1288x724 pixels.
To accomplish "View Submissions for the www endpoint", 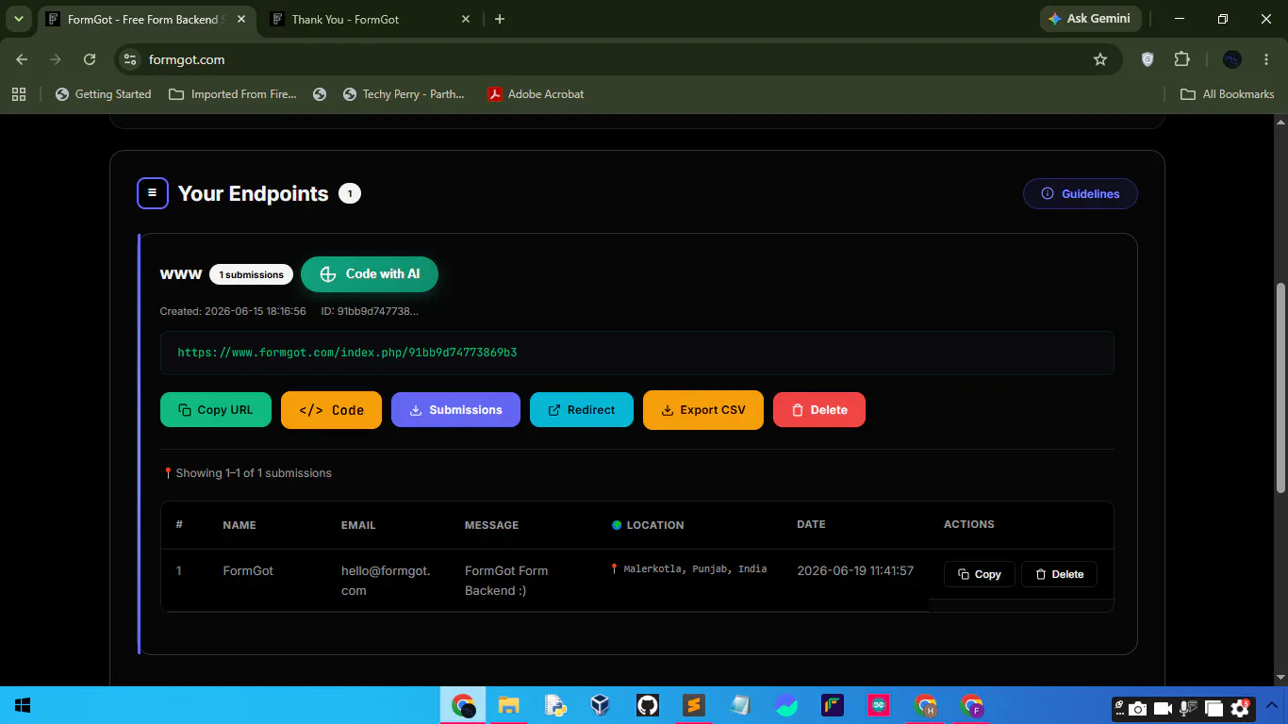I will pos(455,410).
